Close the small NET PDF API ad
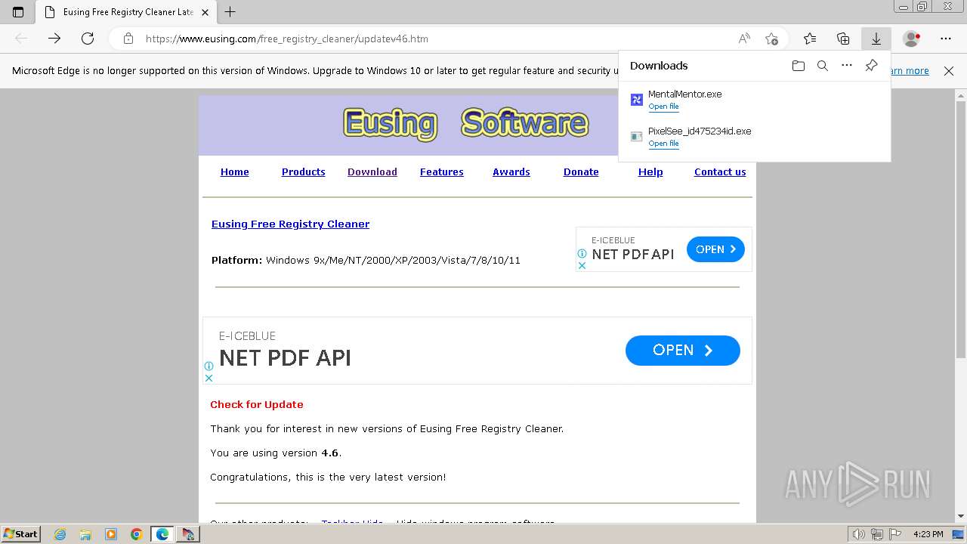The height and width of the screenshot is (544, 967). pyautogui.click(x=582, y=265)
